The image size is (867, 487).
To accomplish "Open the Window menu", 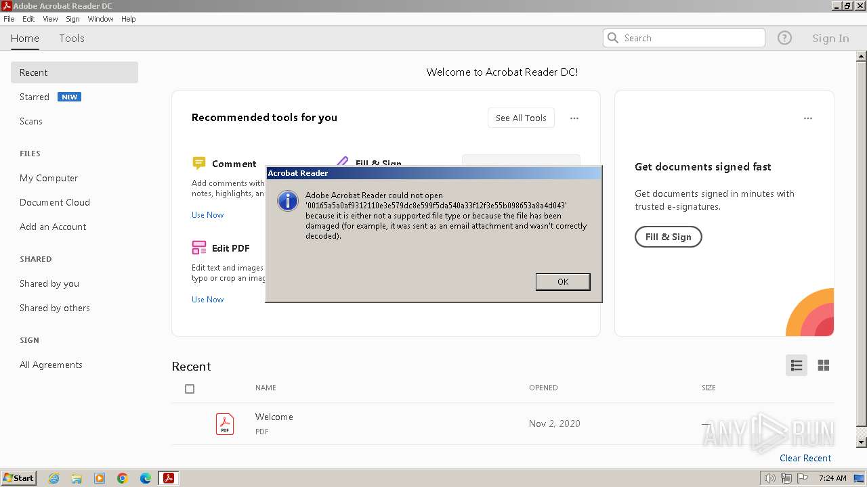I will click(x=100, y=19).
